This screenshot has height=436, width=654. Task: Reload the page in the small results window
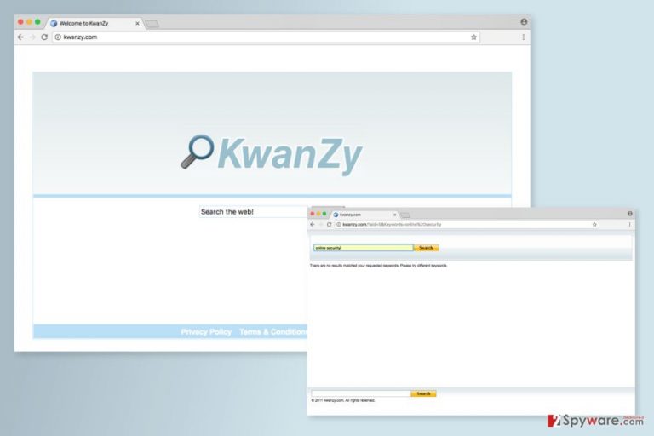(329, 225)
